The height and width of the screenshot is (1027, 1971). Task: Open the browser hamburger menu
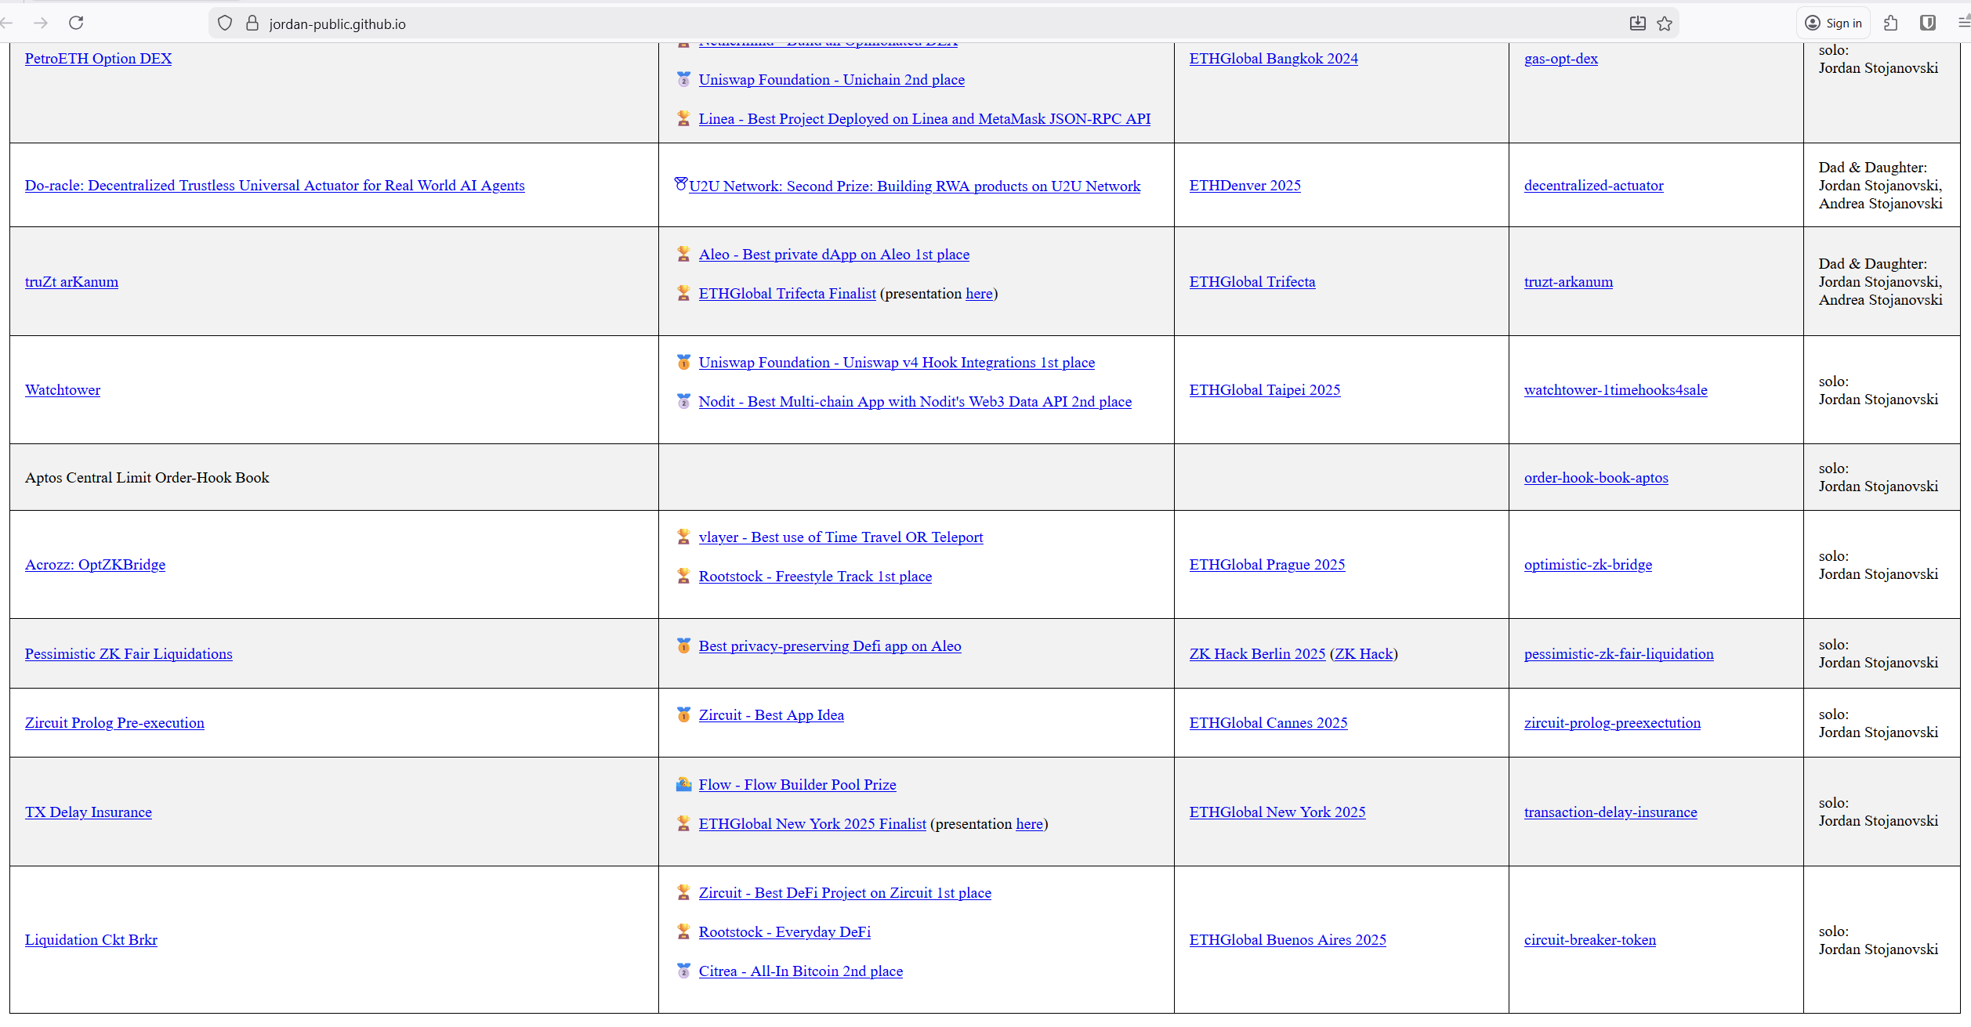[x=1963, y=23]
